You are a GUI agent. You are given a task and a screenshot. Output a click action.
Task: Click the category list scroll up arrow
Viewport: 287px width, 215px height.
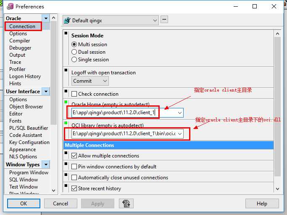(x=53, y=18)
